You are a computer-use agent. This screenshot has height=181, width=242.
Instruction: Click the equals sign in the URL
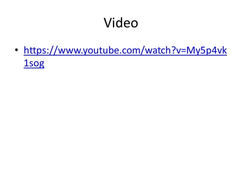point(183,51)
